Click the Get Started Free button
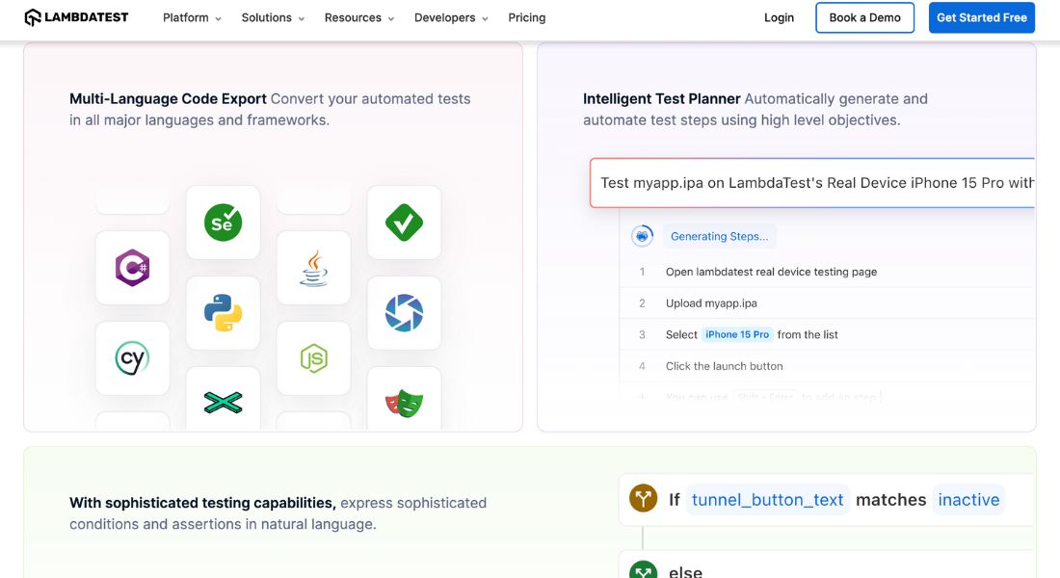This screenshot has width=1060, height=578. [x=982, y=17]
